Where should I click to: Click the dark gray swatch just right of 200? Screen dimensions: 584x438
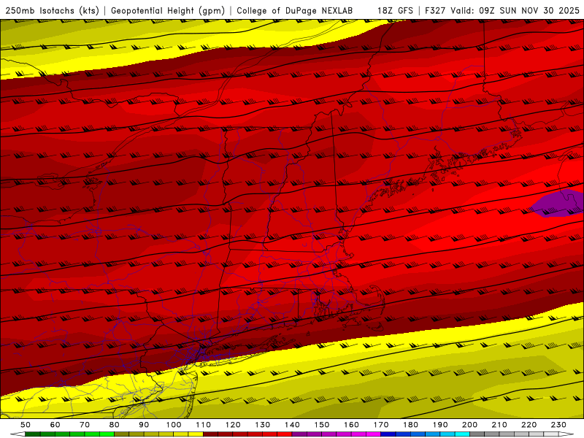tap(477, 434)
